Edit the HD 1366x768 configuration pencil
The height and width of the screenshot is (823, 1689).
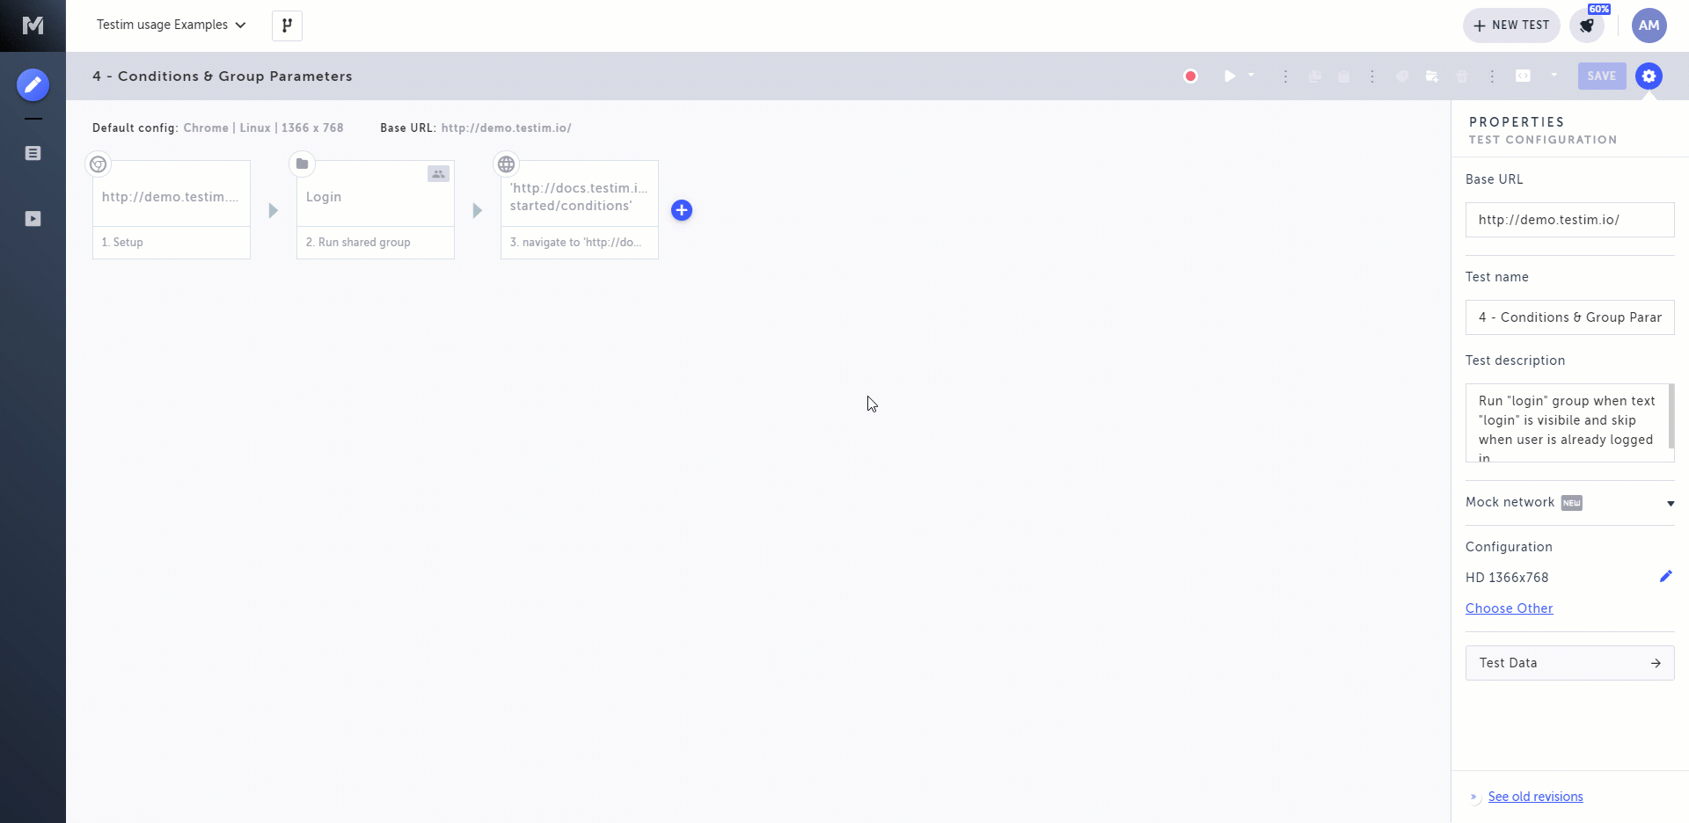coord(1666,577)
